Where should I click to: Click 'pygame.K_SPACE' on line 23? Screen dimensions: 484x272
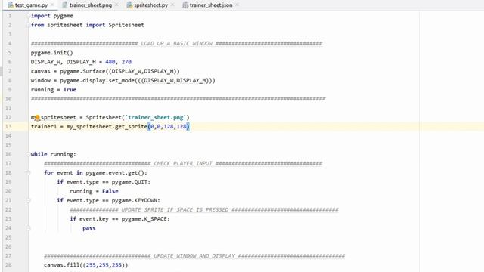144,219
